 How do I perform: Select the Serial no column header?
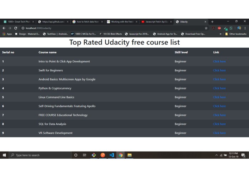click(8, 52)
